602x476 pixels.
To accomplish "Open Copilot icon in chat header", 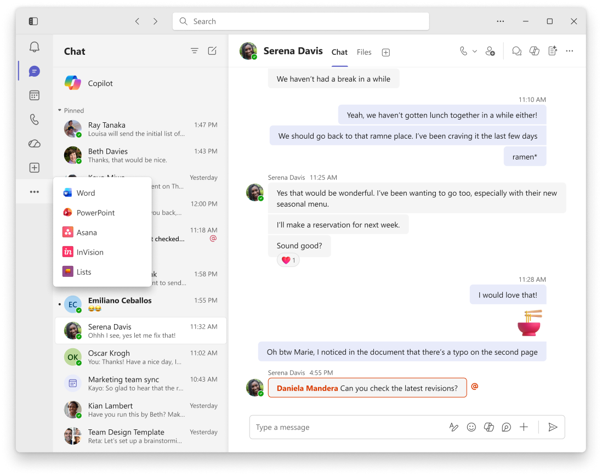I will pyautogui.click(x=534, y=50).
